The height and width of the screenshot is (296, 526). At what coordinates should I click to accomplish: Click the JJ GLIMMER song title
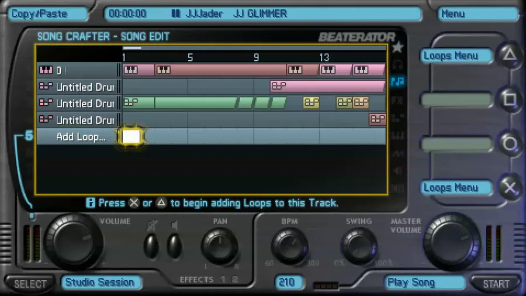tap(260, 14)
